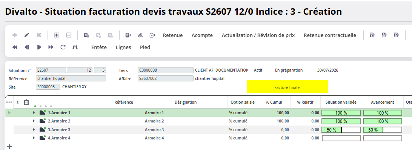This screenshot has height=150, width=412.
Task: Click the Situation n° field S2607
Action: pos(51,70)
